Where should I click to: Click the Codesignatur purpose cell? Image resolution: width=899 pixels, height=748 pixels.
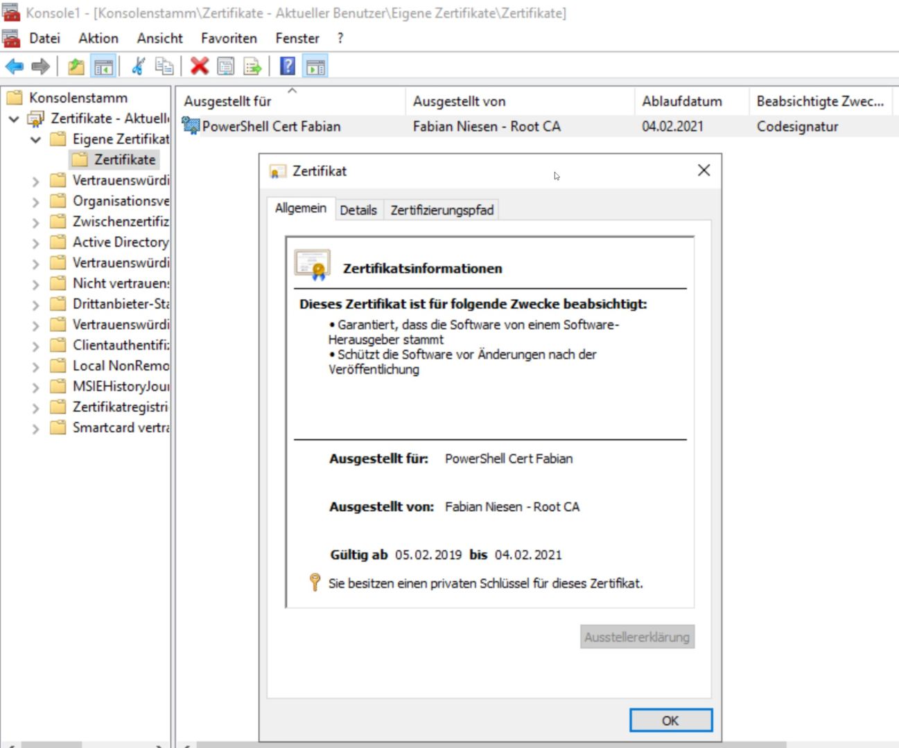pyautogui.click(x=797, y=126)
